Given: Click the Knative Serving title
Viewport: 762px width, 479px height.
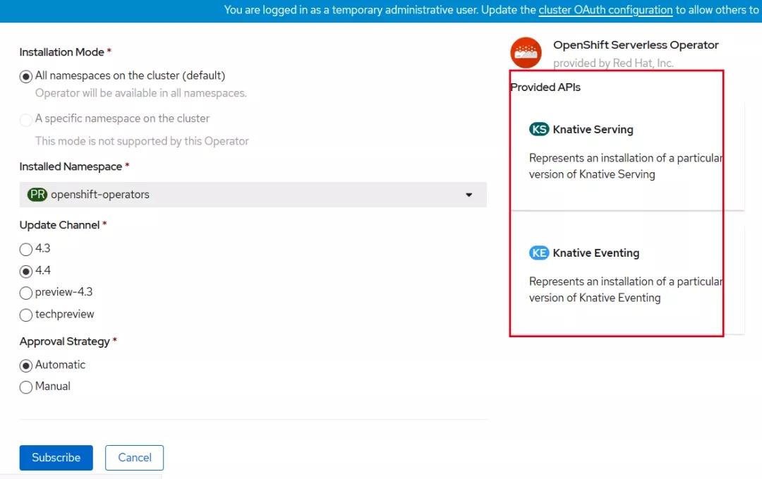Looking at the screenshot, I should pyautogui.click(x=593, y=130).
